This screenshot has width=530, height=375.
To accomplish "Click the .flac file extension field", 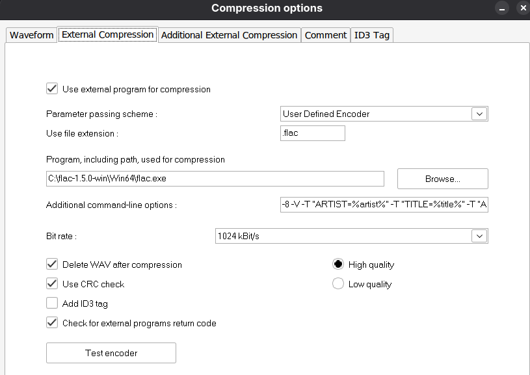I will pos(312,133).
